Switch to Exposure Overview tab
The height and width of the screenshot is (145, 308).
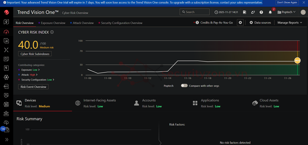click(x=53, y=23)
